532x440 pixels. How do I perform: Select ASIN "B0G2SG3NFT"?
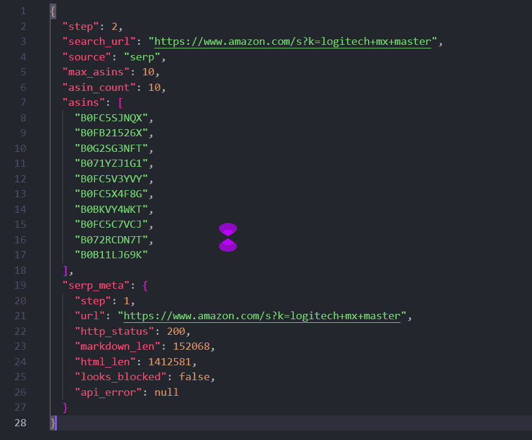click(x=111, y=148)
